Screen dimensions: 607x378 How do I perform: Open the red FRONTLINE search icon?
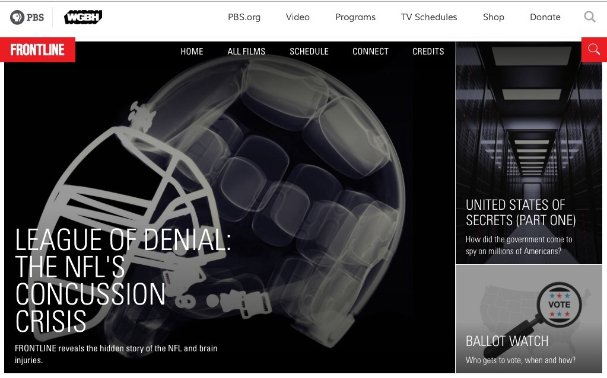[x=593, y=50]
